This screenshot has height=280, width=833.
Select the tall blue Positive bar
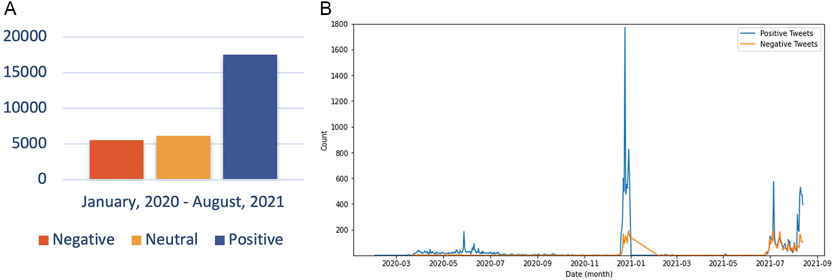point(250,117)
